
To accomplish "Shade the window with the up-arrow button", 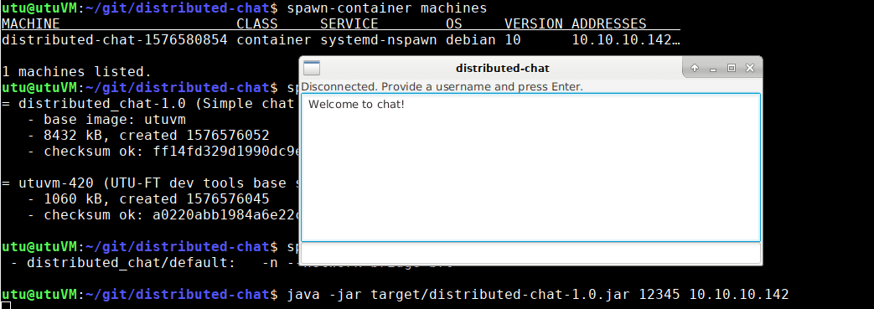I will pos(695,68).
